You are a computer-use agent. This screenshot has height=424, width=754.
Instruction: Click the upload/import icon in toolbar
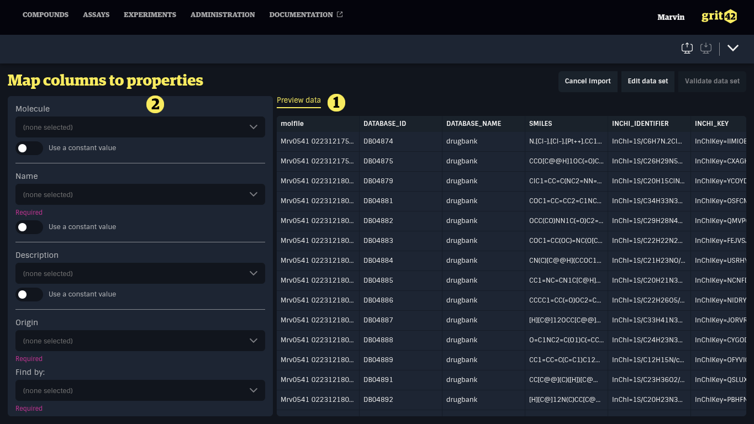[x=687, y=48]
